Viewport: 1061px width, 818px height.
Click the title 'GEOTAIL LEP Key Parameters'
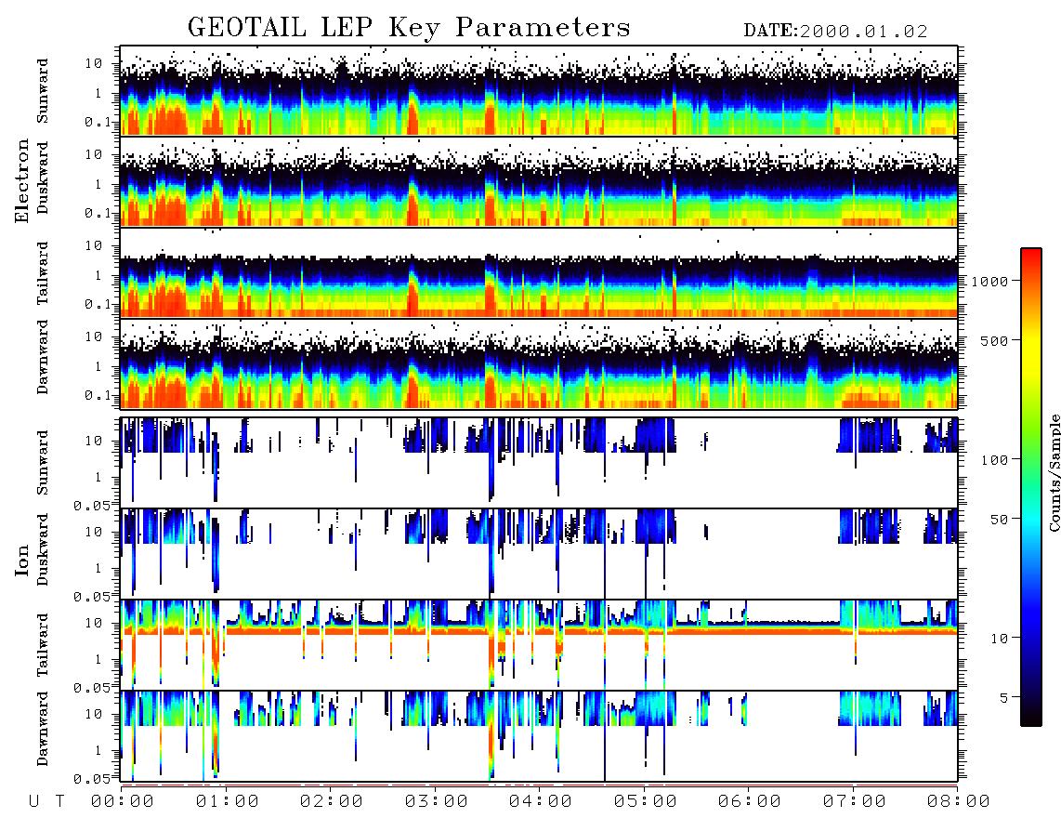point(409,28)
